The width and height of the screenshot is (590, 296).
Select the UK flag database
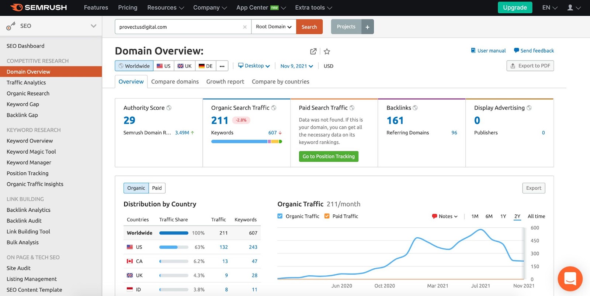tap(185, 66)
